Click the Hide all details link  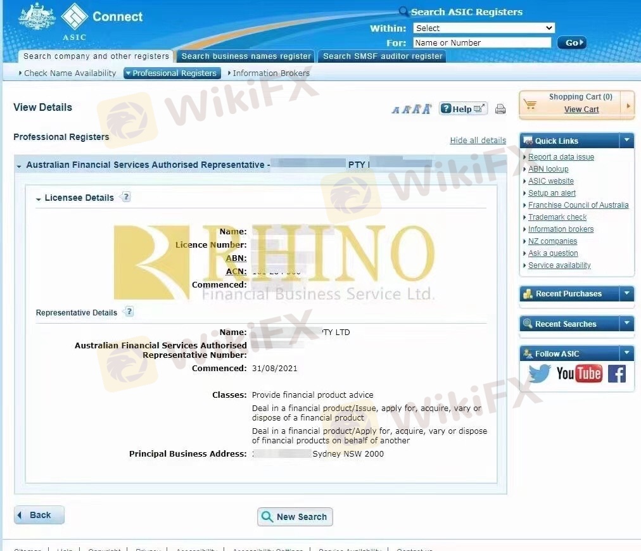478,141
